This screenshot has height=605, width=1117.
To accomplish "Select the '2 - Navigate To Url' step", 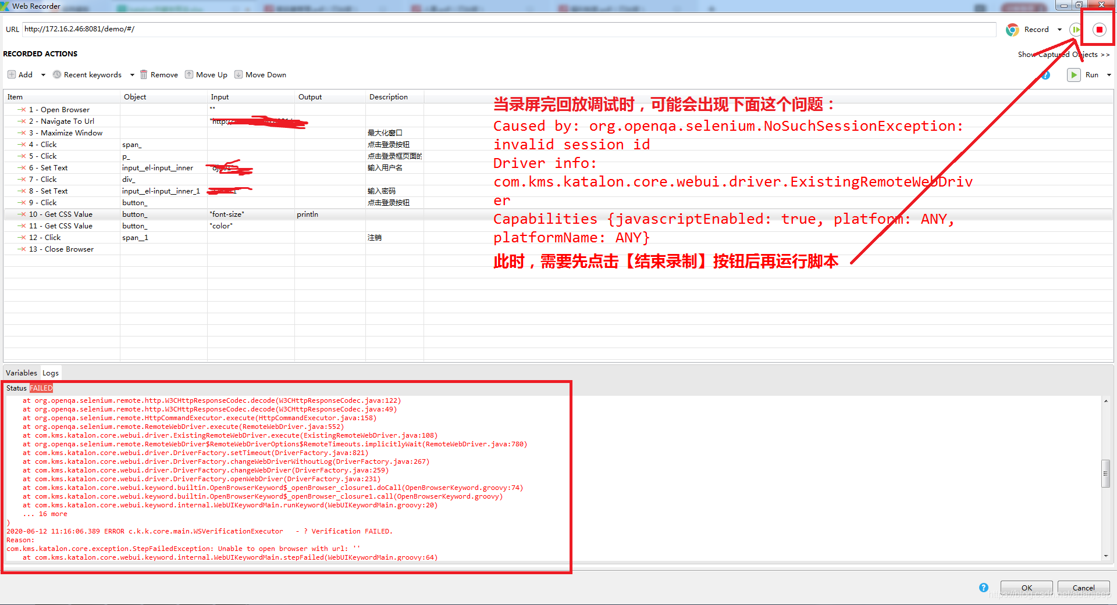I will (62, 121).
